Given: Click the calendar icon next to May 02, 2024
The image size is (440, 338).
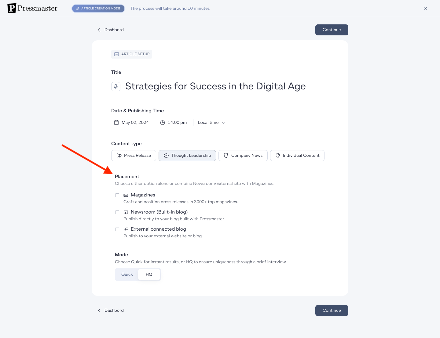Looking at the screenshot, I should (116, 123).
